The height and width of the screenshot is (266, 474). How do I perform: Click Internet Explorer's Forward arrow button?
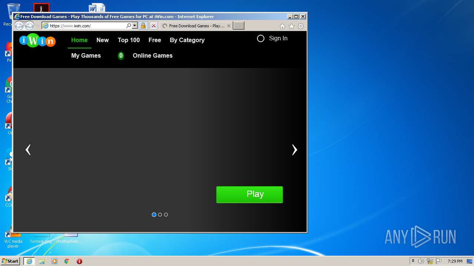click(x=29, y=25)
